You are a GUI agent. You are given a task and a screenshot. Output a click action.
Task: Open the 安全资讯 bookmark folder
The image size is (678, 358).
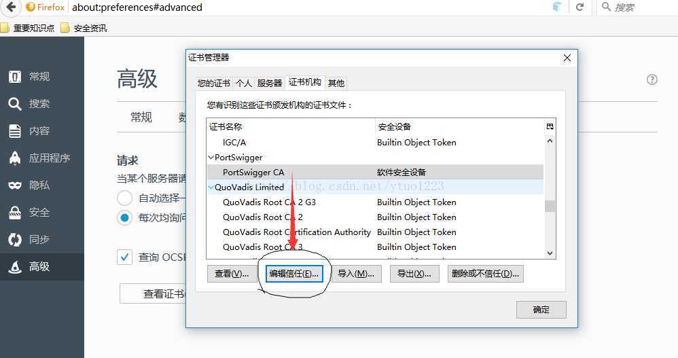point(84,28)
